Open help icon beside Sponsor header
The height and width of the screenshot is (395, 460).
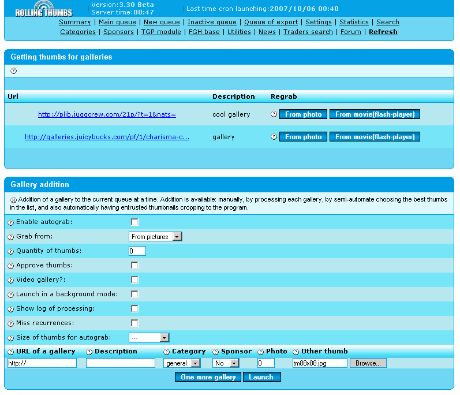click(x=216, y=352)
